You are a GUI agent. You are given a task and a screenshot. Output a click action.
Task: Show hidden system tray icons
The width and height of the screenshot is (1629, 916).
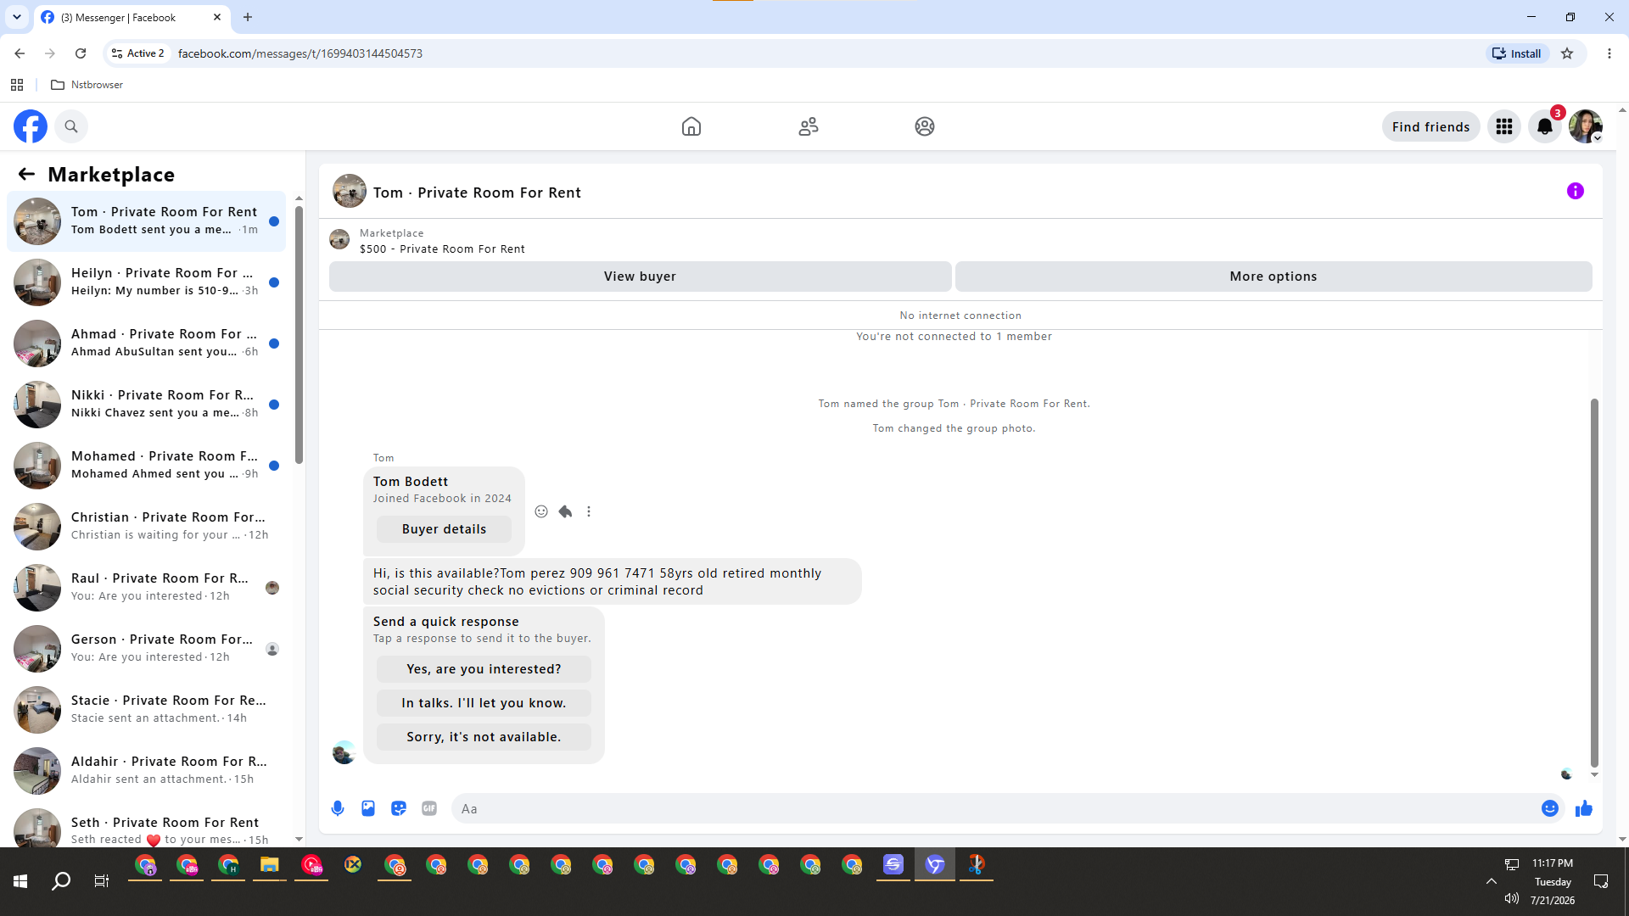pos(1491,881)
